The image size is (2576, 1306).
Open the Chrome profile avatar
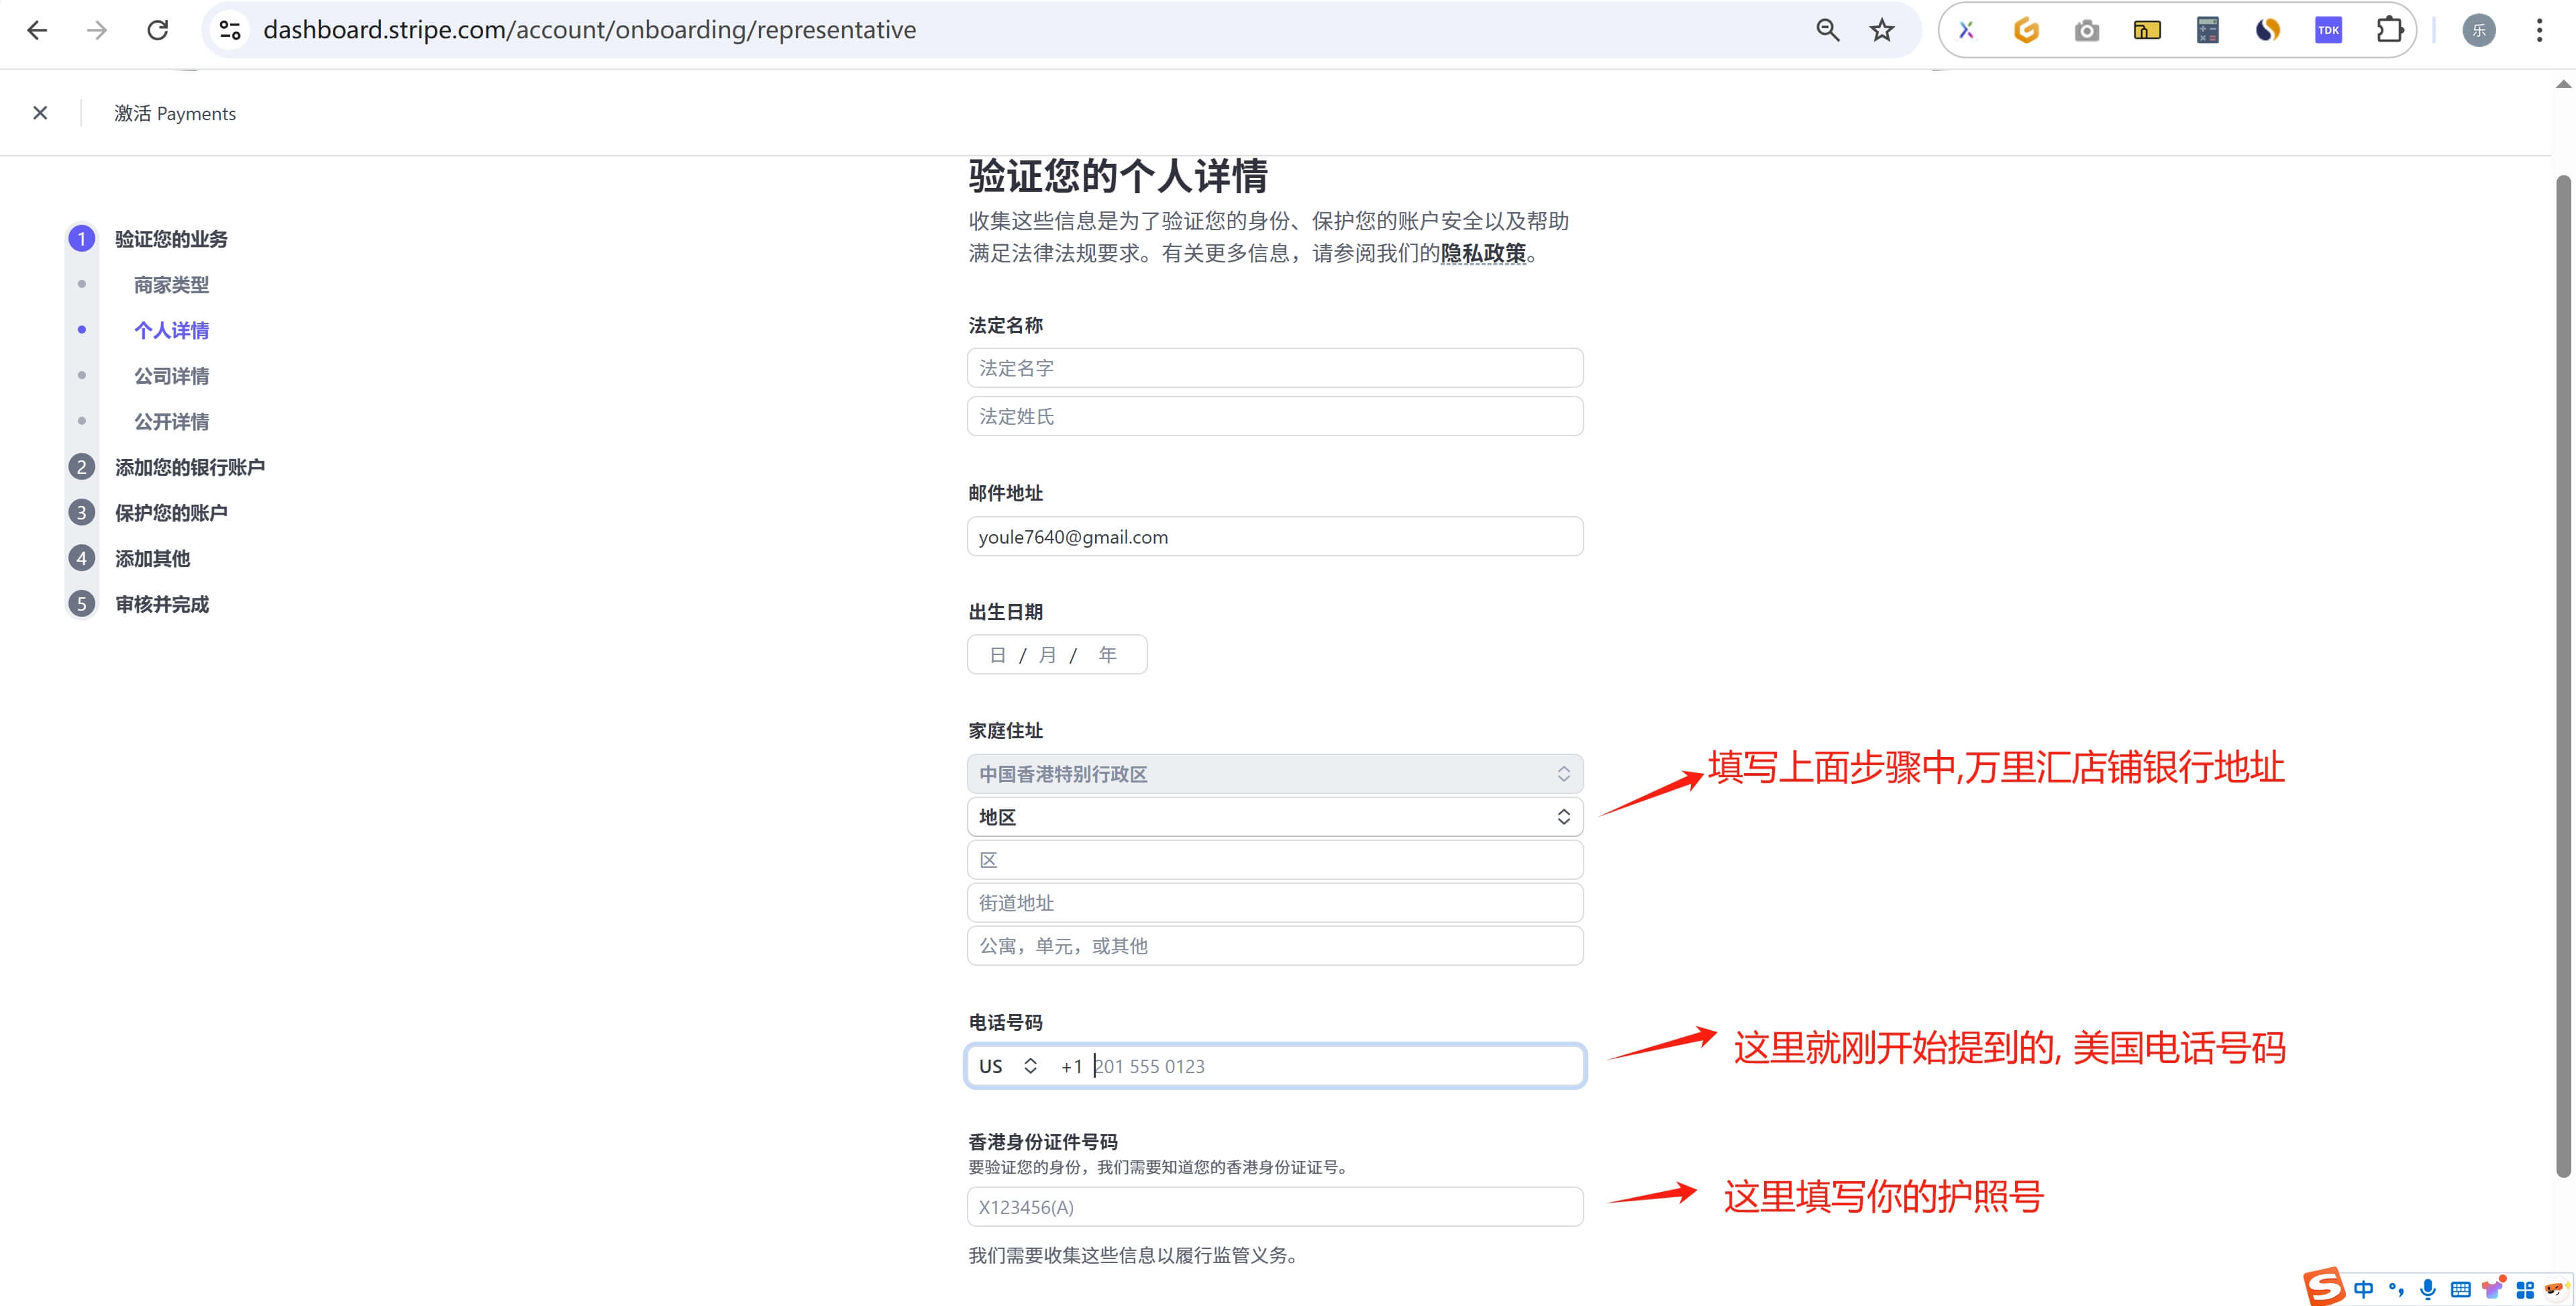[2479, 30]
